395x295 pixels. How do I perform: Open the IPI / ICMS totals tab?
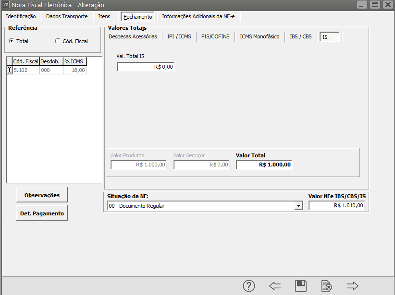point(179,36)
